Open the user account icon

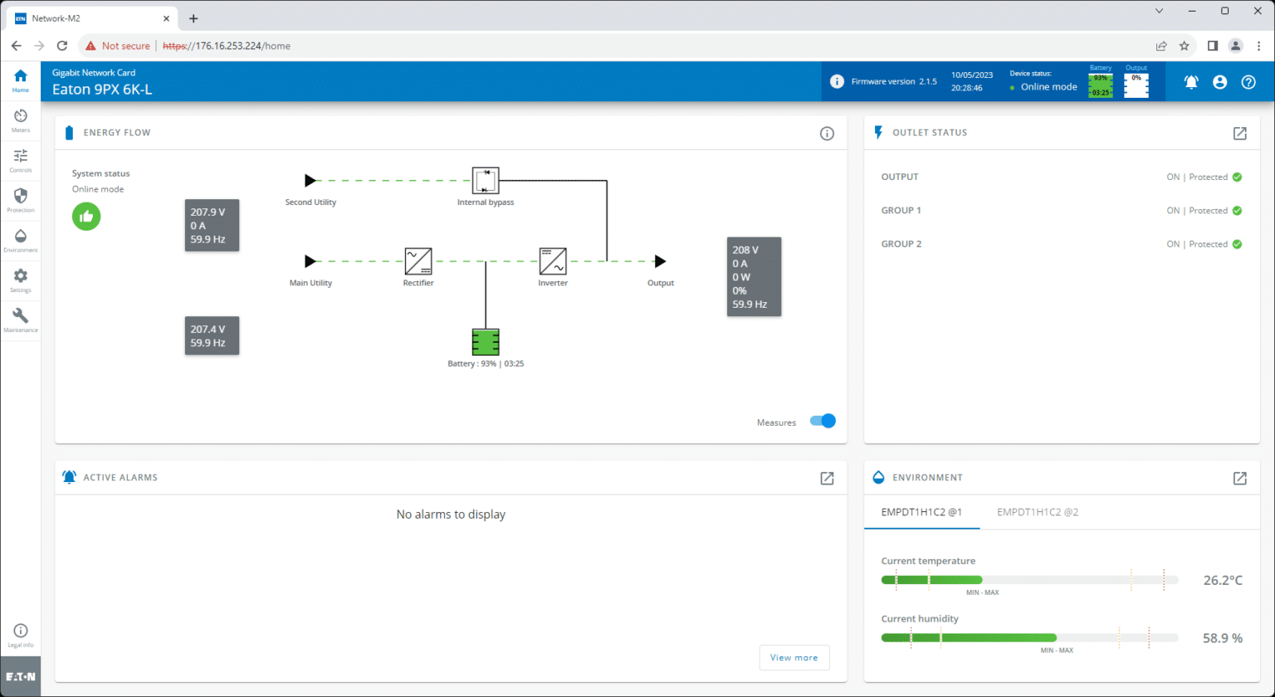click(x=1219, y=82)
